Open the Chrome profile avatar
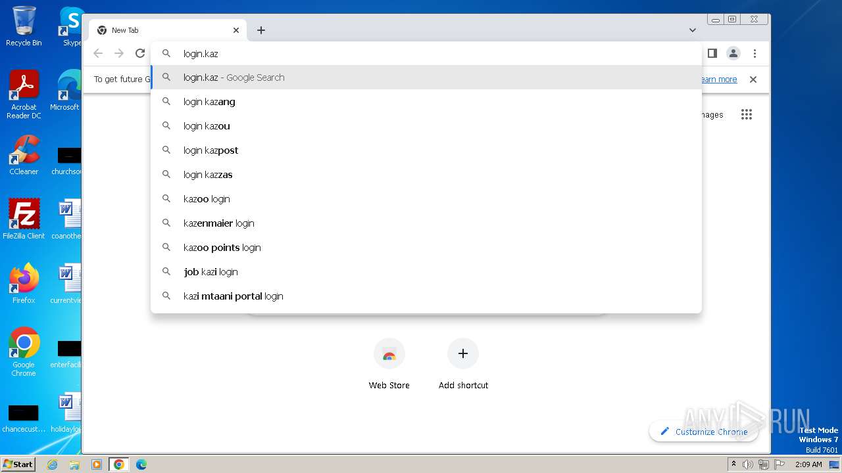The width and height of the screenshot is (842, 473). [x=733, y=53]
